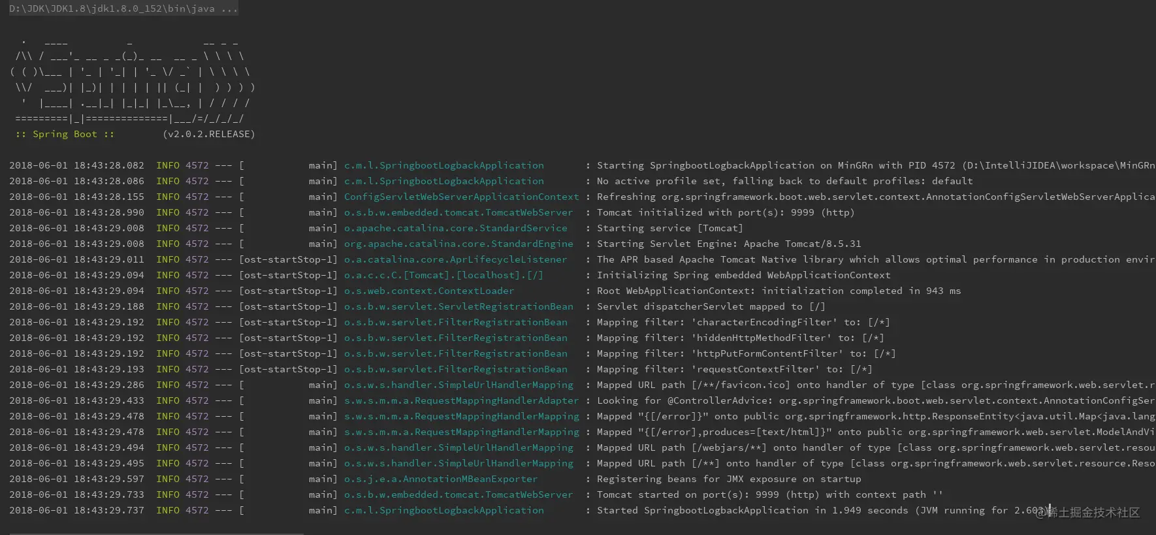Click the java command path line

123,8
